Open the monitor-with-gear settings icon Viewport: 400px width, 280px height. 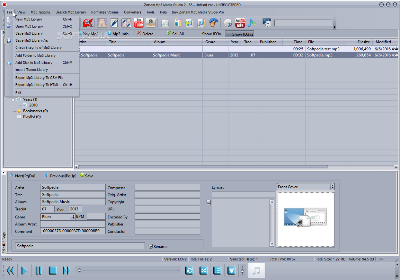(x=267, y=23)
